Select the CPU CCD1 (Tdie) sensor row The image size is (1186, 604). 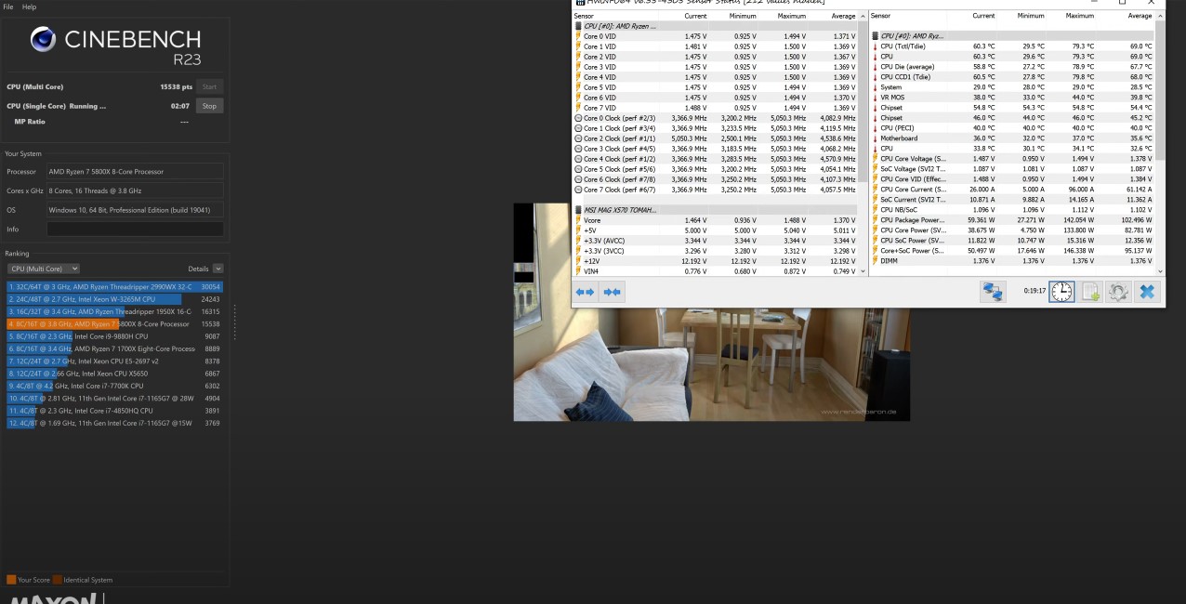pos(1012,77)
